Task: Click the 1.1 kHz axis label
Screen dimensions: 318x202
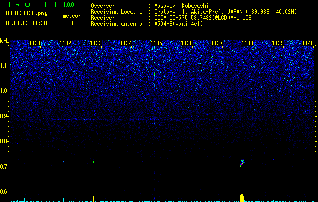Action: pos(5,66)
